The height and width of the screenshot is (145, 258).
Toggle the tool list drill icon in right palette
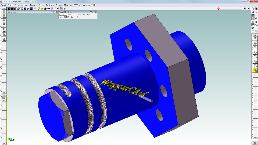pyautogui.click(x=253, y=15)
